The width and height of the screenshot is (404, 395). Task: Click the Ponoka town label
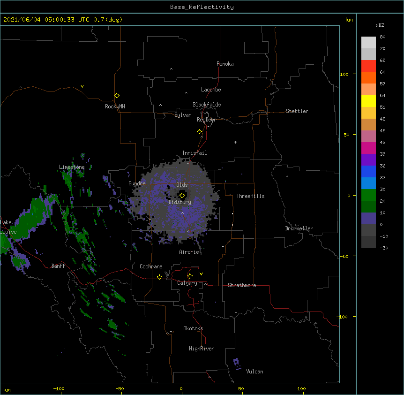point(225,64)
